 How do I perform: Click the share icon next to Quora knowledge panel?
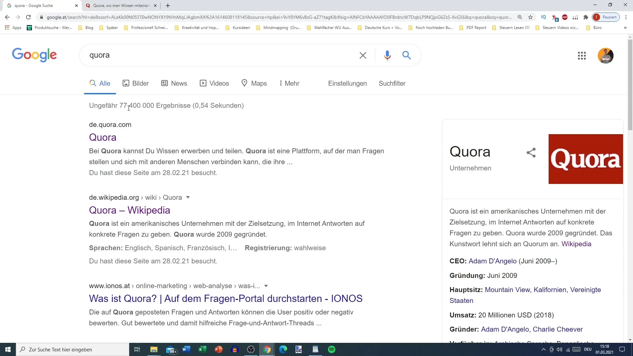click(531, 153)
